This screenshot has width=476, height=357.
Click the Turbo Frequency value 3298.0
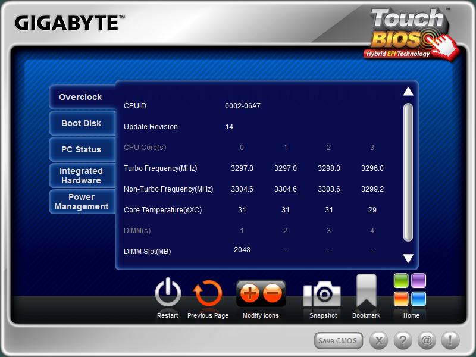(329, 168)
